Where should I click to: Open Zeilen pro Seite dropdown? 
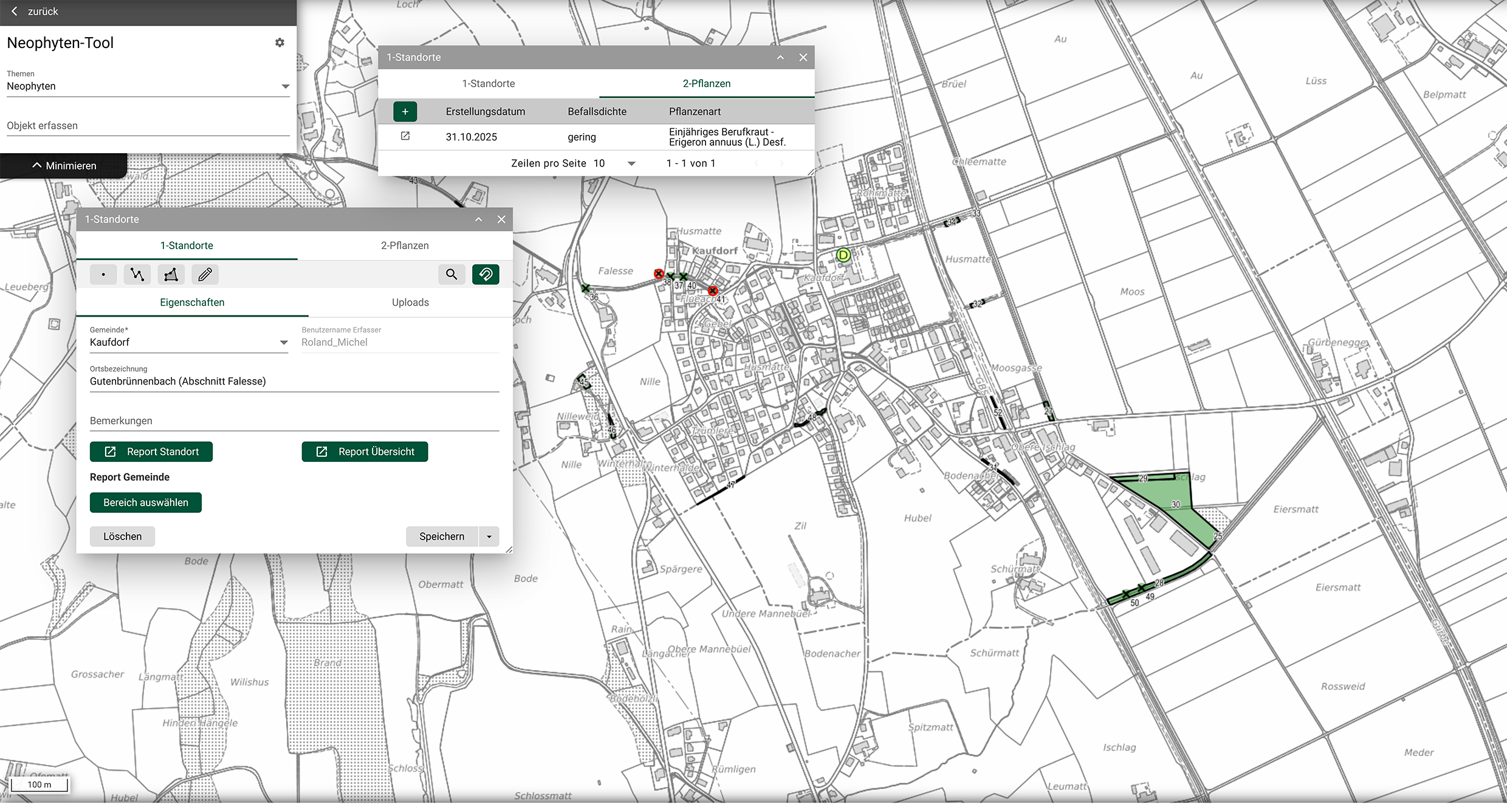[631, 163]
